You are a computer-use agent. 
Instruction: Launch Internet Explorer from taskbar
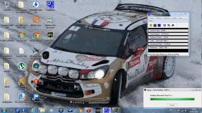pyautogui.click(x=33, y=110)
